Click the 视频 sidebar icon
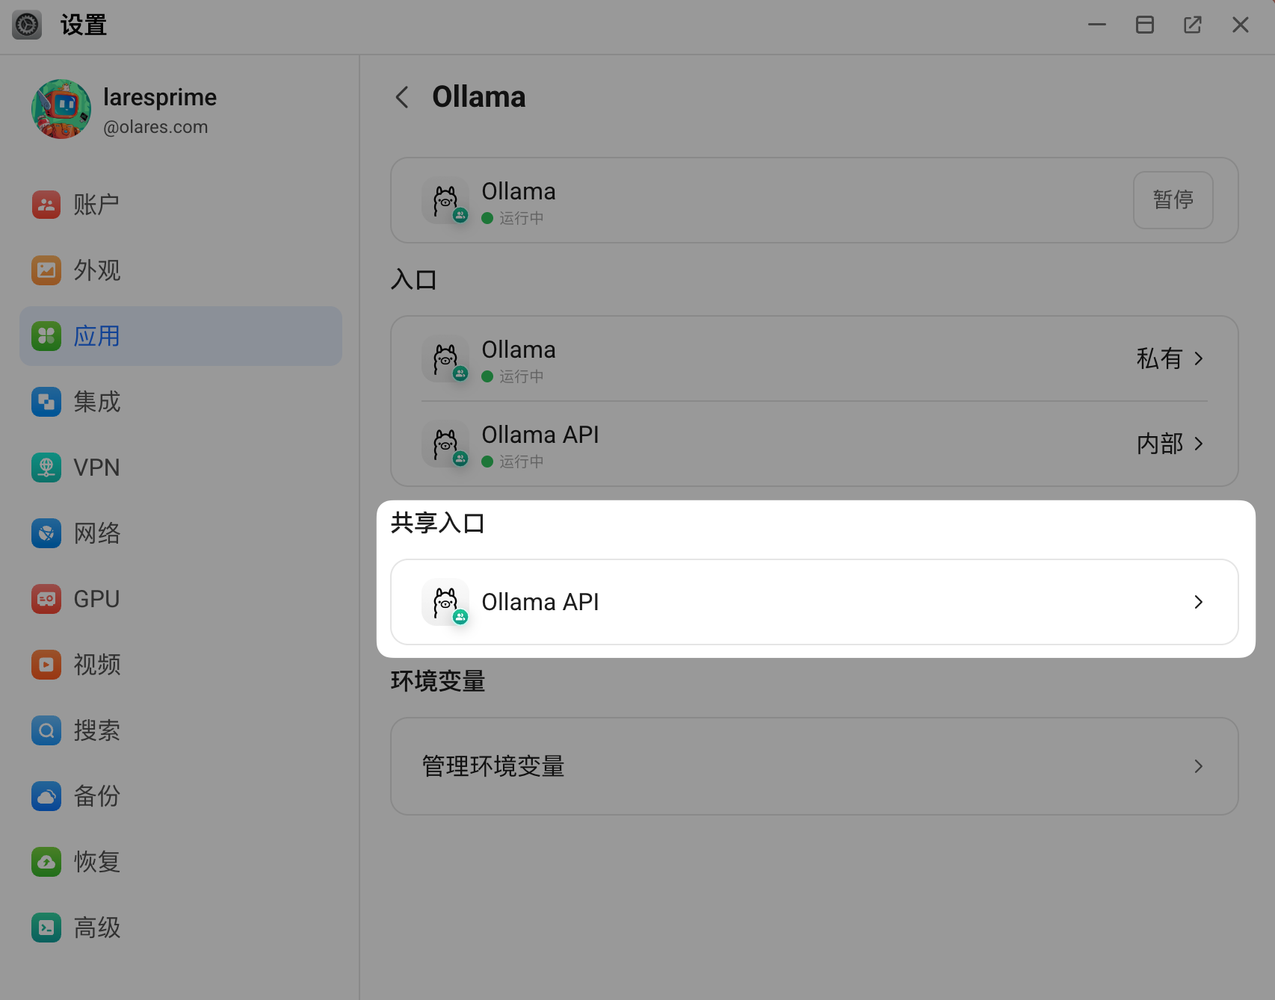This screenshot has width=1275, height=1000. click(46, 665)
